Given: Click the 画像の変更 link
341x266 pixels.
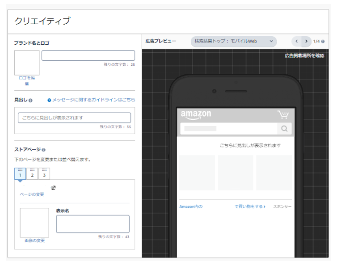Looking at the screenshot, I should pos(34,241).
